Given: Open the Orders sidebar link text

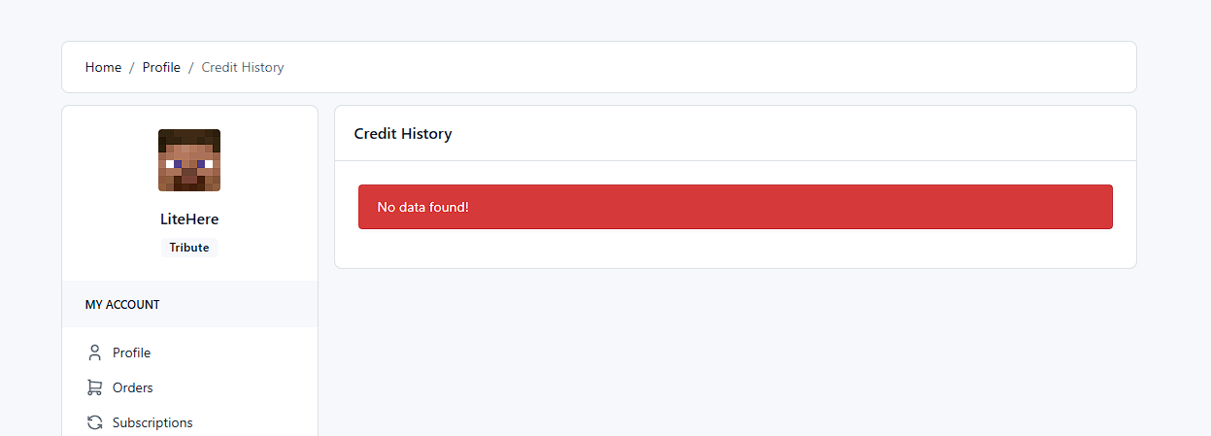Looking at the screenshot, I should [x=133, y=387].
